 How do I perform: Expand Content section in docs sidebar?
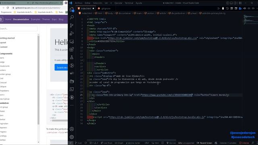[4, 47]
